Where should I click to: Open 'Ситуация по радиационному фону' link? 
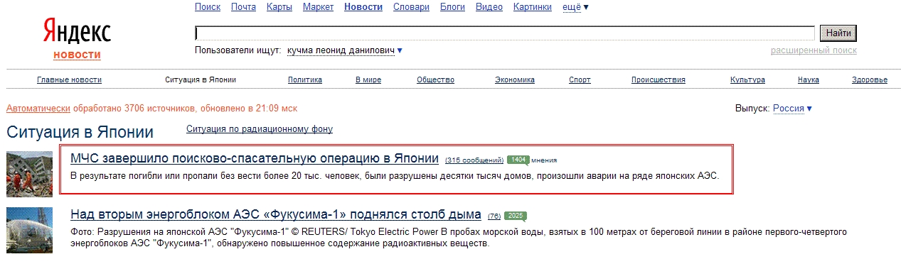[x=260, y=129]
